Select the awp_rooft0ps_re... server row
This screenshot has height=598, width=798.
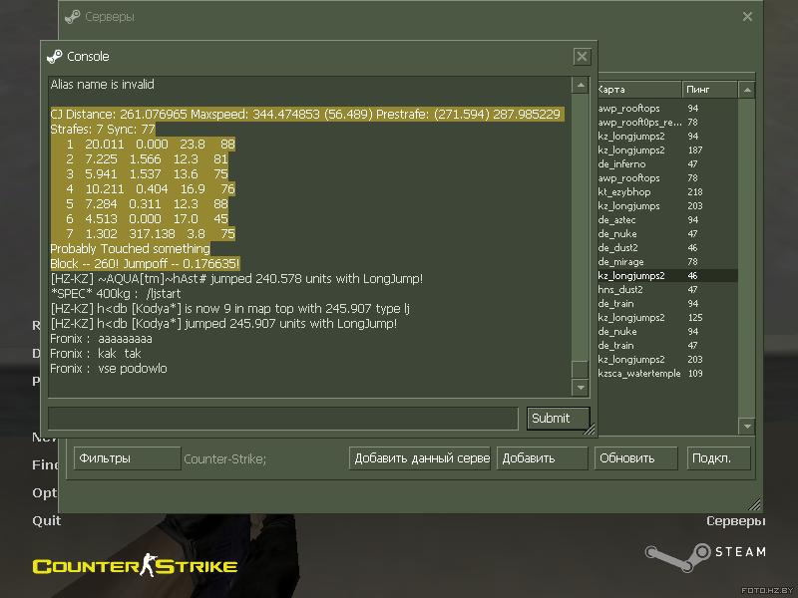point(667,123)
